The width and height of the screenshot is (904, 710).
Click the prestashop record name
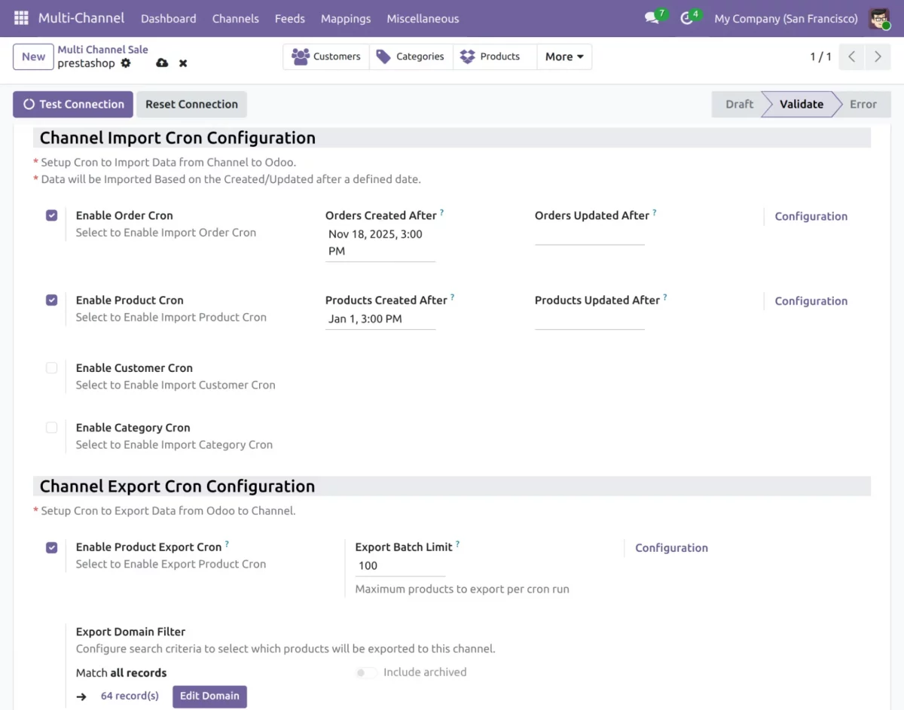click(x=86, y=63)
